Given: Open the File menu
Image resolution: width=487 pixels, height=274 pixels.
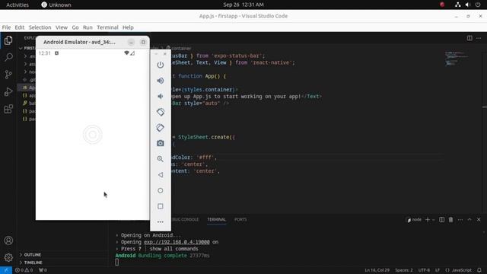Looking at the screenshot, I should 6,27.
